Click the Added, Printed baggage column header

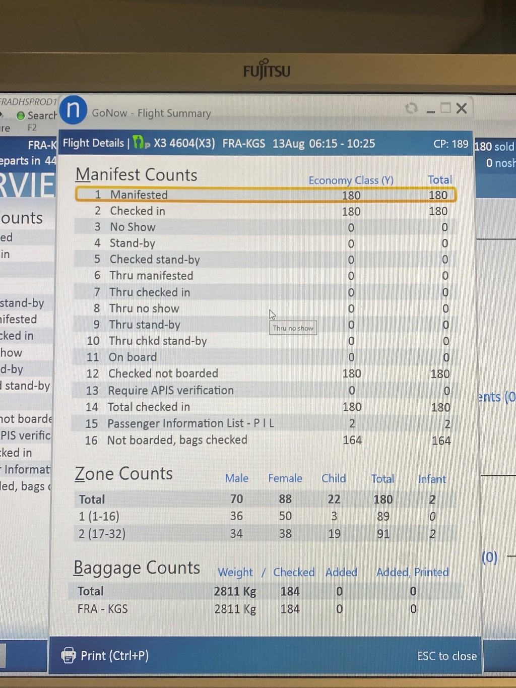tap(412, 572)
